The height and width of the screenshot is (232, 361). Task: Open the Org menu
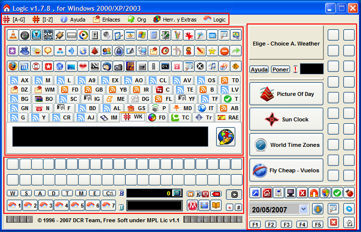tap(137, 20)
